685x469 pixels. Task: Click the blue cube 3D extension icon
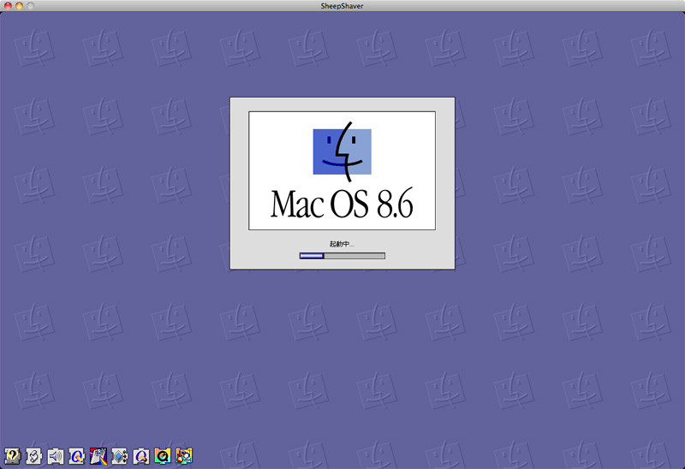(x=119, y=456)
